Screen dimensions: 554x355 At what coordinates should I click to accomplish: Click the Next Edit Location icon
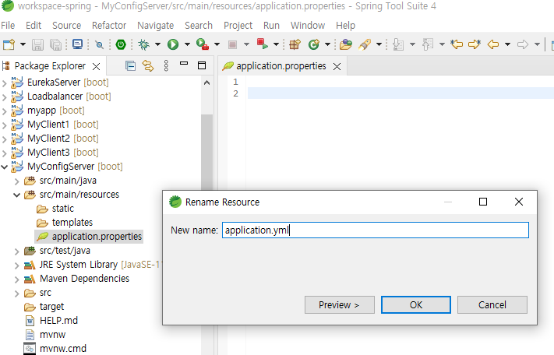click(x=475, y=44)
